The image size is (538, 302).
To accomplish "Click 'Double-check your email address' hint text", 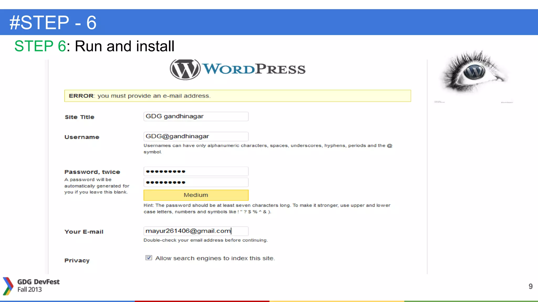I will coord(206,240).
